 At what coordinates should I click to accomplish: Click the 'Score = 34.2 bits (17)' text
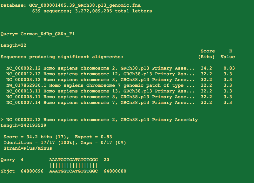coord(37,137)
